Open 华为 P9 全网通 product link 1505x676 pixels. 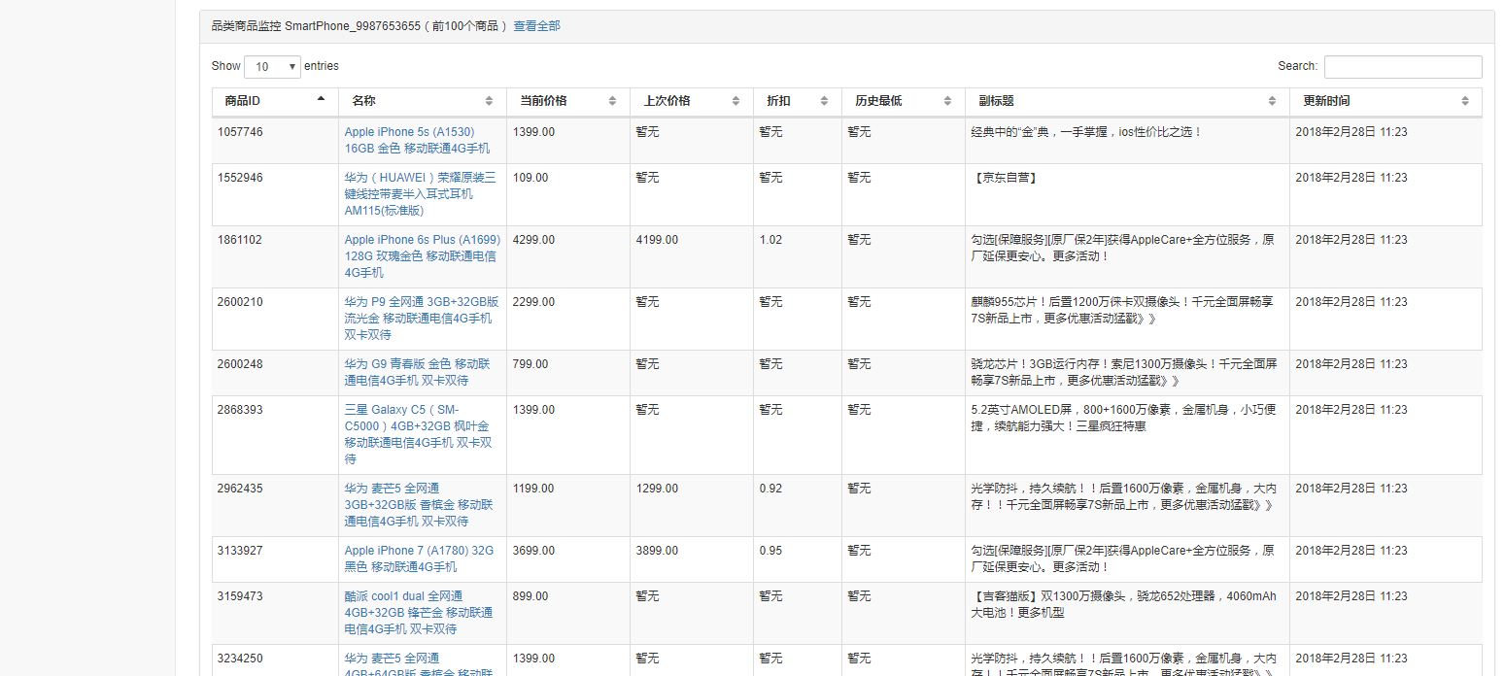(x=422, y=319)
